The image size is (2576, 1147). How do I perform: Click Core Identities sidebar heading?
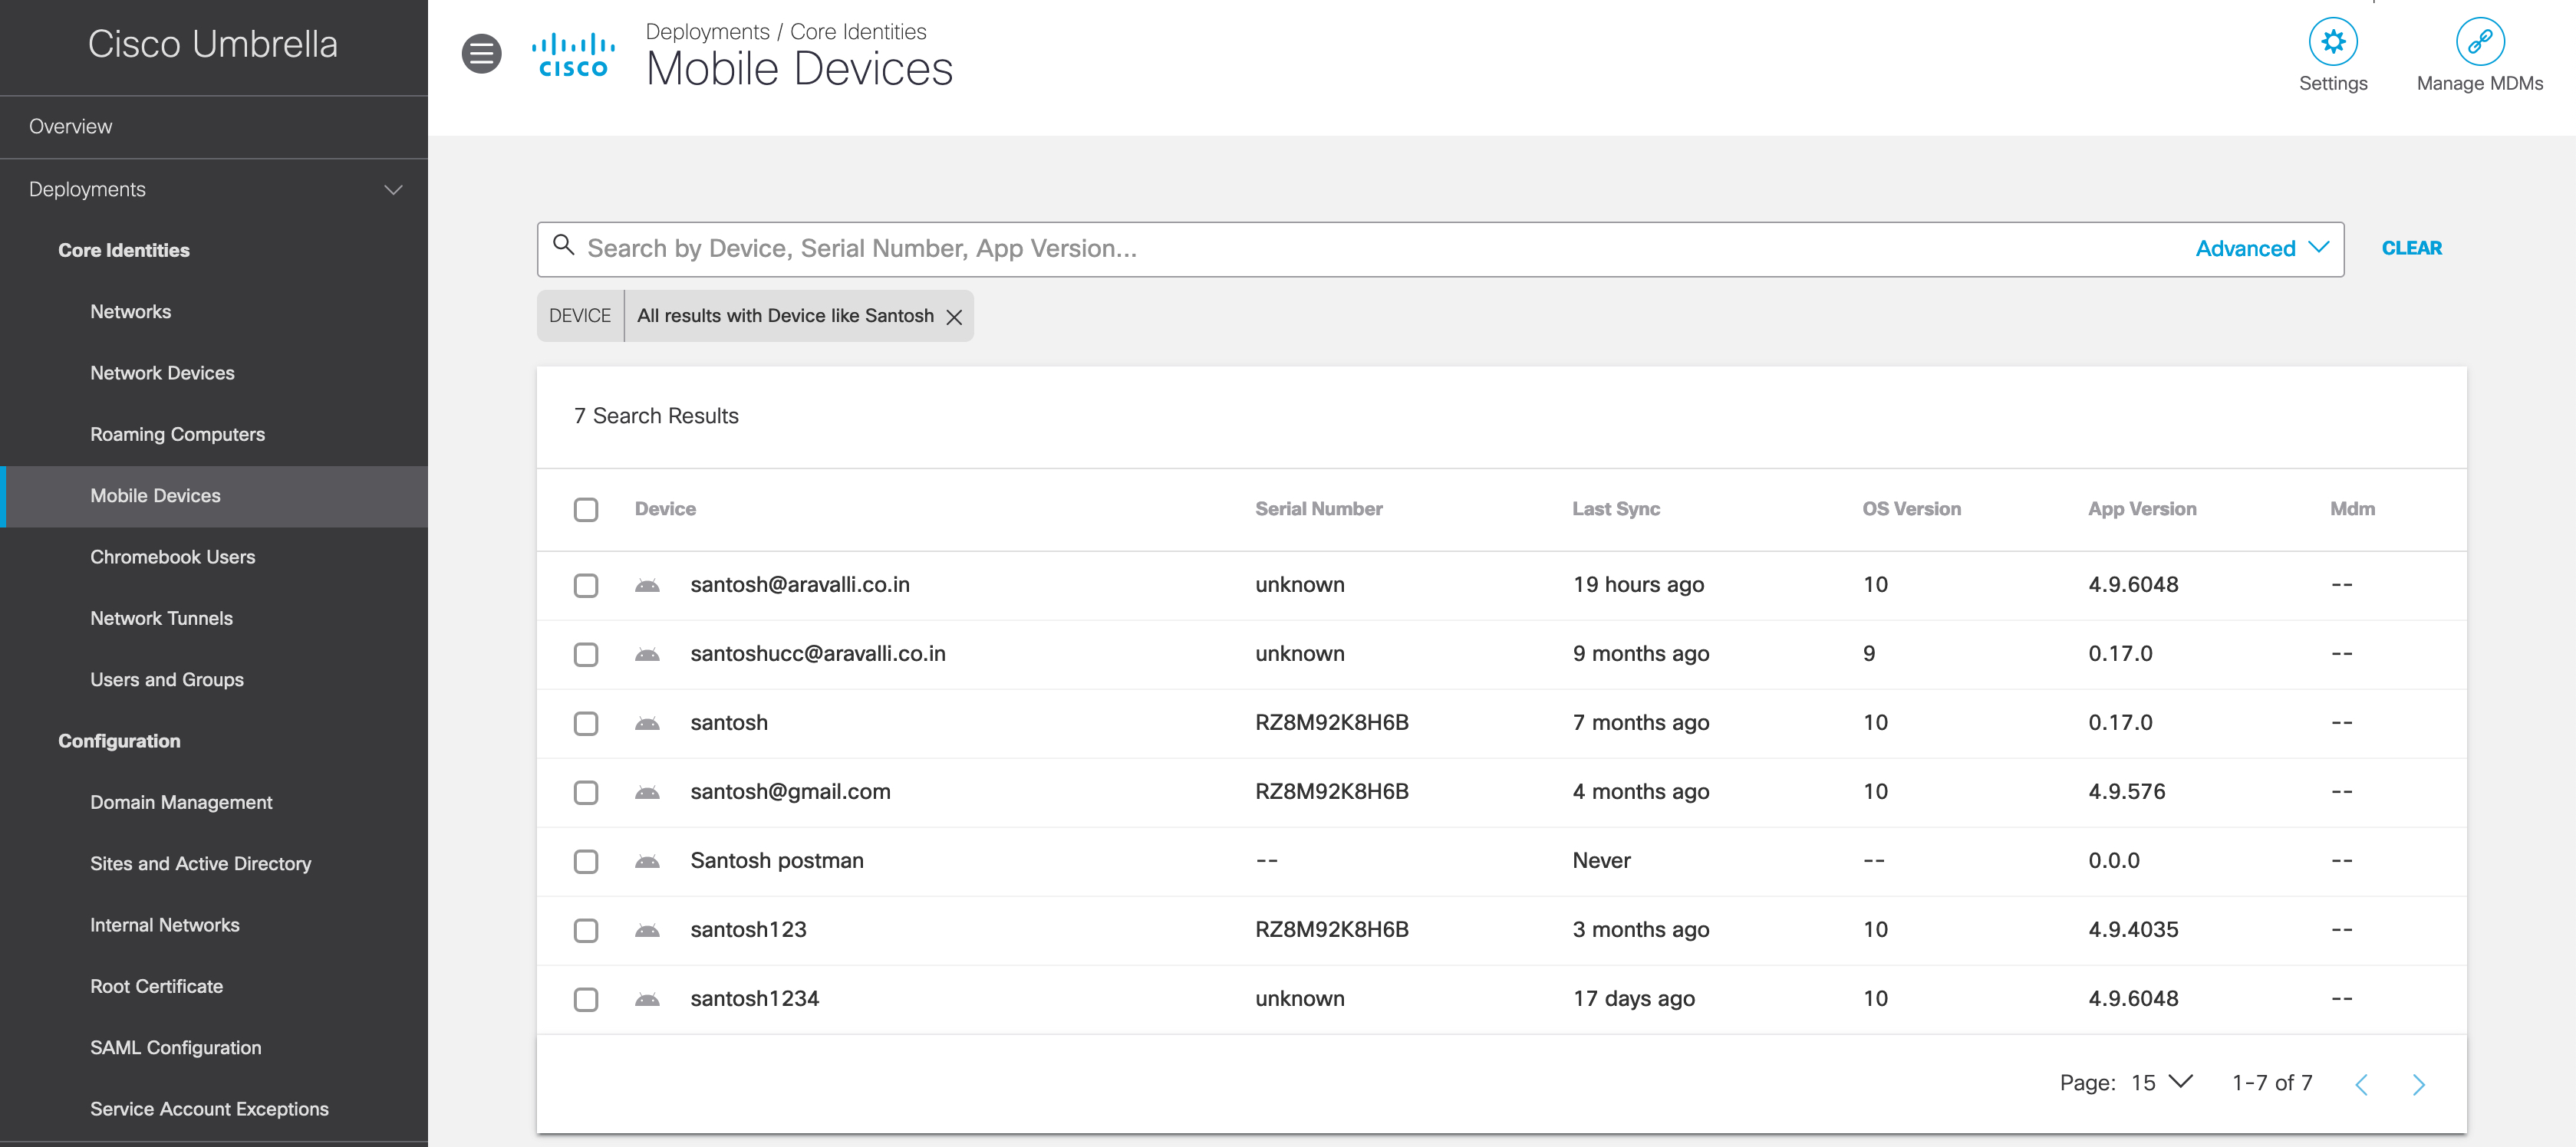(x=123, y=251)
